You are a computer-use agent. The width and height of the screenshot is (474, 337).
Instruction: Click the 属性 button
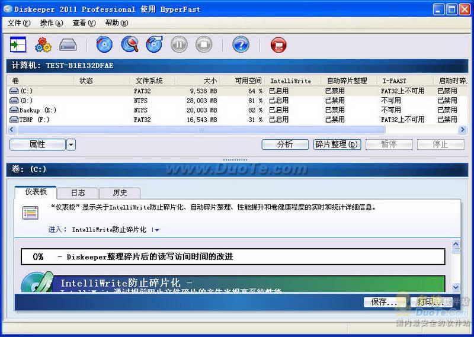point(37,145)
